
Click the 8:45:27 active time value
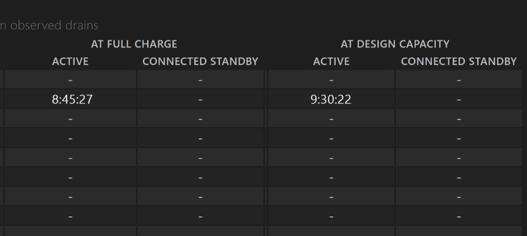coord(72,100)
